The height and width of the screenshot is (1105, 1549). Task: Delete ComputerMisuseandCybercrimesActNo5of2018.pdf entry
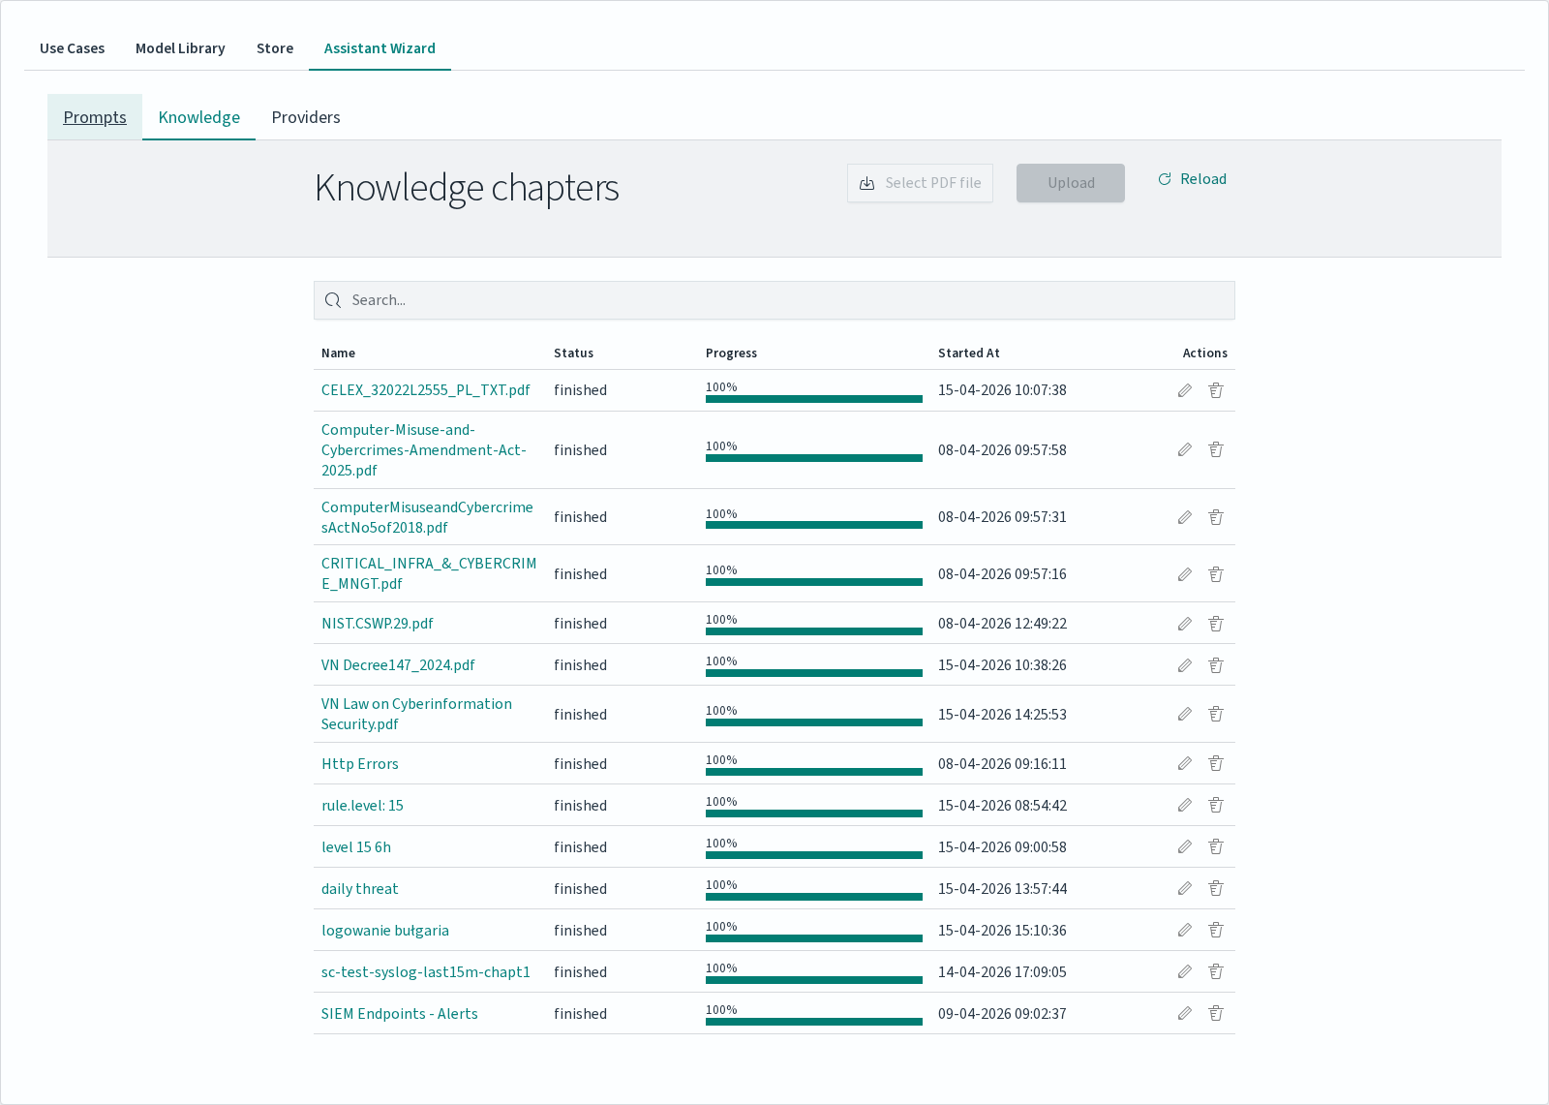[1216, 517]
